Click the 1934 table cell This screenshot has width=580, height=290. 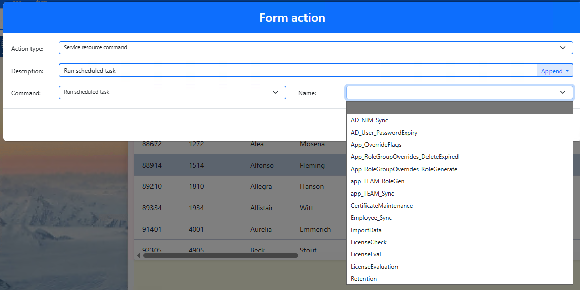point(196,208)
